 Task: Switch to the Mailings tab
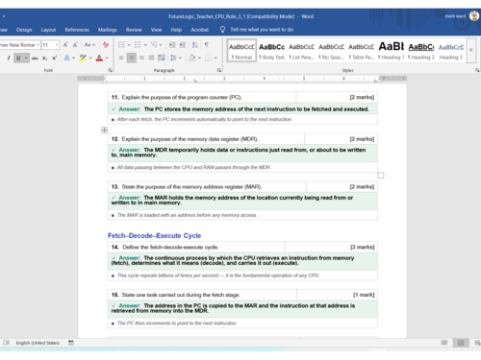point(108,30)
